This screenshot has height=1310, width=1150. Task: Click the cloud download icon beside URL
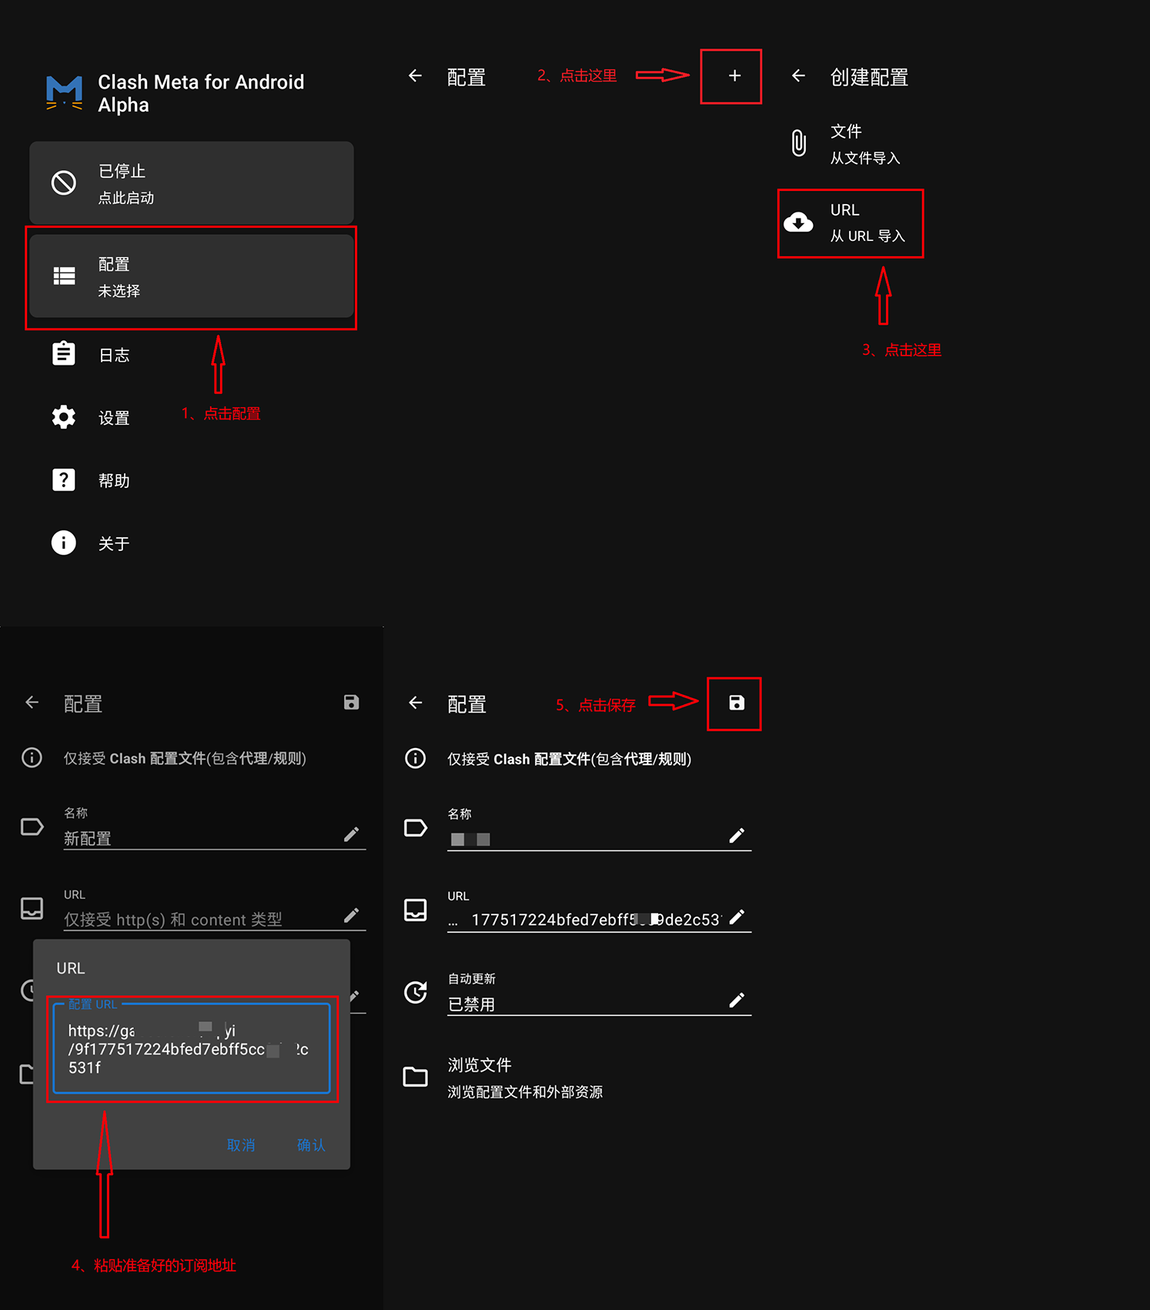coord(799,223)
